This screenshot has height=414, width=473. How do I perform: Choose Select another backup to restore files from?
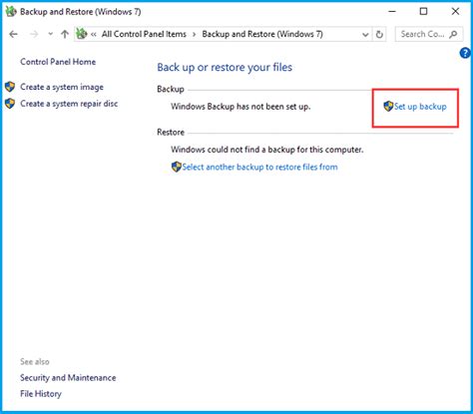(x=259, y=167)
